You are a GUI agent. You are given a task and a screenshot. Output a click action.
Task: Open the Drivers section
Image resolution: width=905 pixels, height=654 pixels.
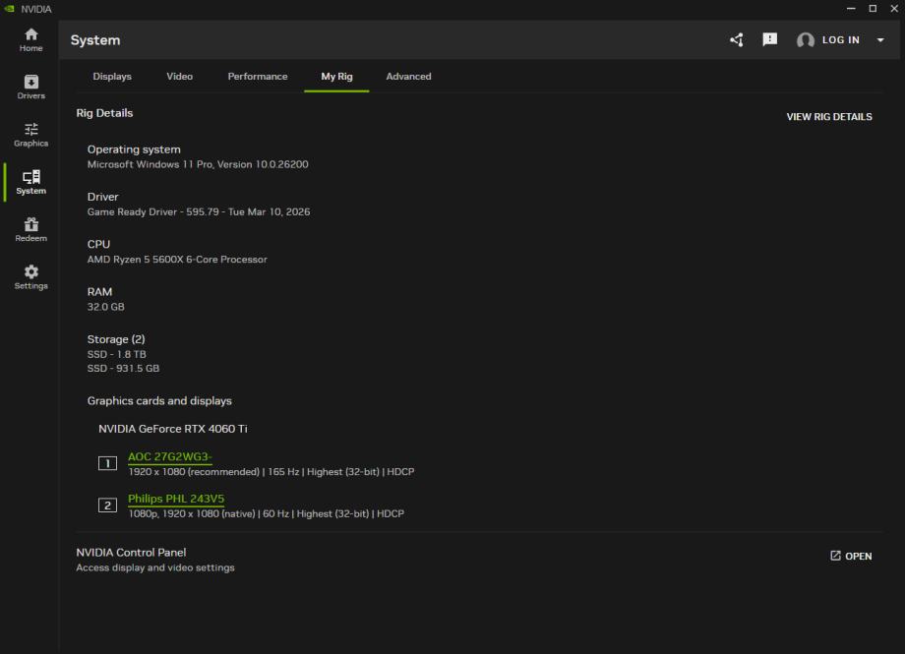[30, 88]
